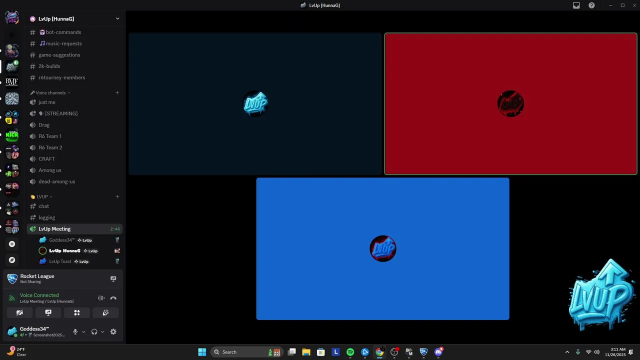Select Goddess34 in the voice member list

(79, 240)
